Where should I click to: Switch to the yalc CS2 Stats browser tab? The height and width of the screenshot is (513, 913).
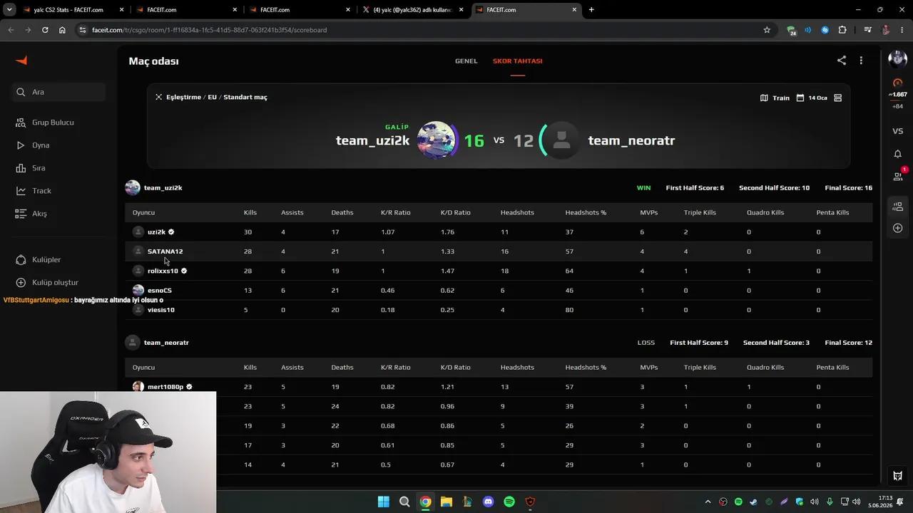(74, 10)
